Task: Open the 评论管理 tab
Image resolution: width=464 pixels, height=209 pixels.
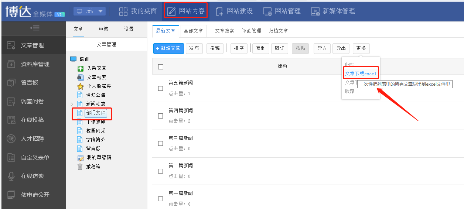Action: [252, 31]
